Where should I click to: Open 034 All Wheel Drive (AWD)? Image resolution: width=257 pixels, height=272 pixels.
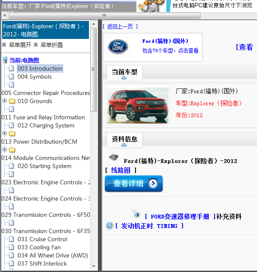point(53,255)
